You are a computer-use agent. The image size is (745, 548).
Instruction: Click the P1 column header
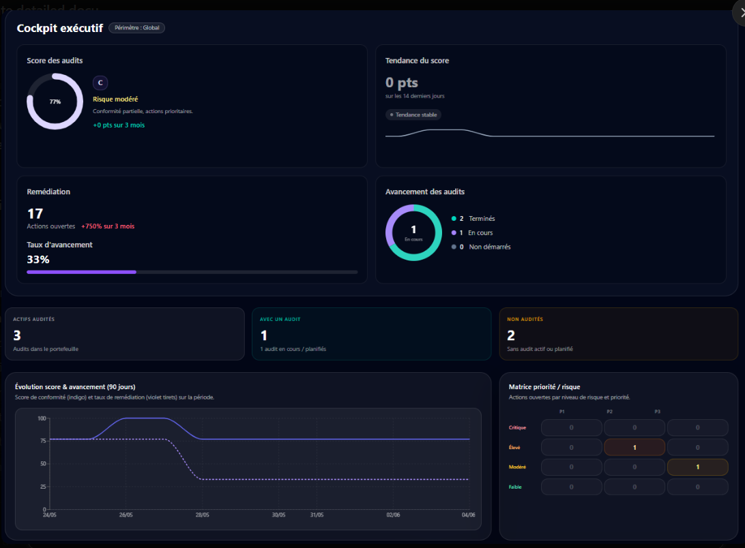pos(562,411)
